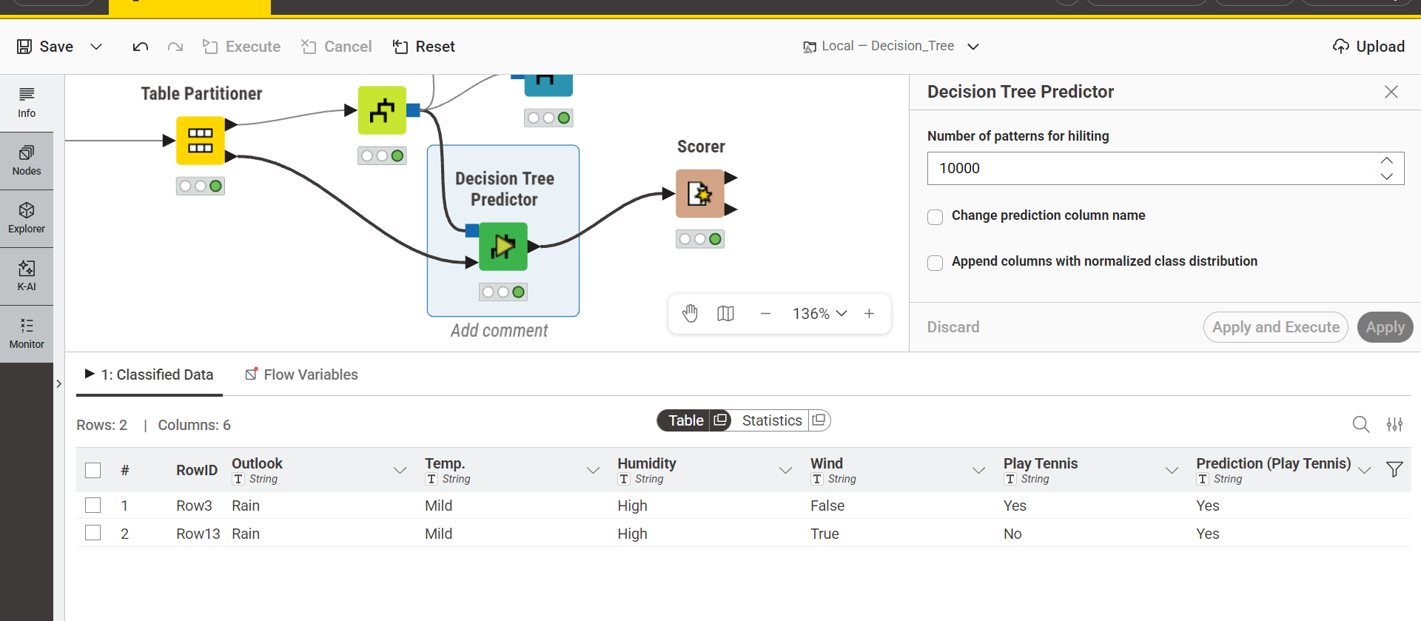Open the Explorer side panel
This screenshot has height=621, width=1421.
click(27, 218)
